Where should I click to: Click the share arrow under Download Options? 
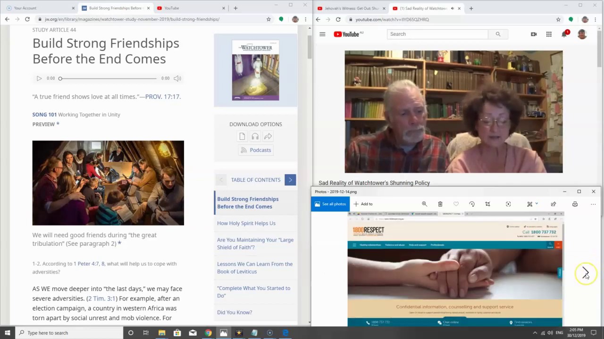click(268, 137)
